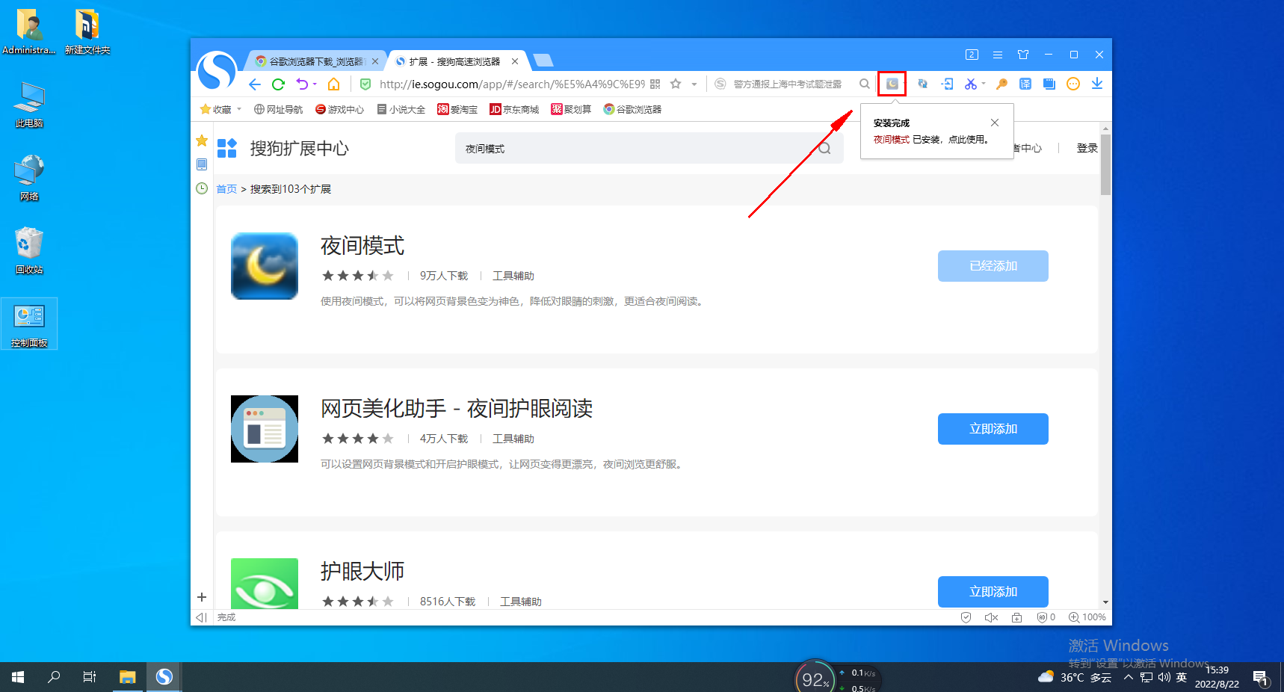Open sidebar reading list icon
This screenshot has width=1284, height=692.
pyautogui.click(x=202, y=164)
